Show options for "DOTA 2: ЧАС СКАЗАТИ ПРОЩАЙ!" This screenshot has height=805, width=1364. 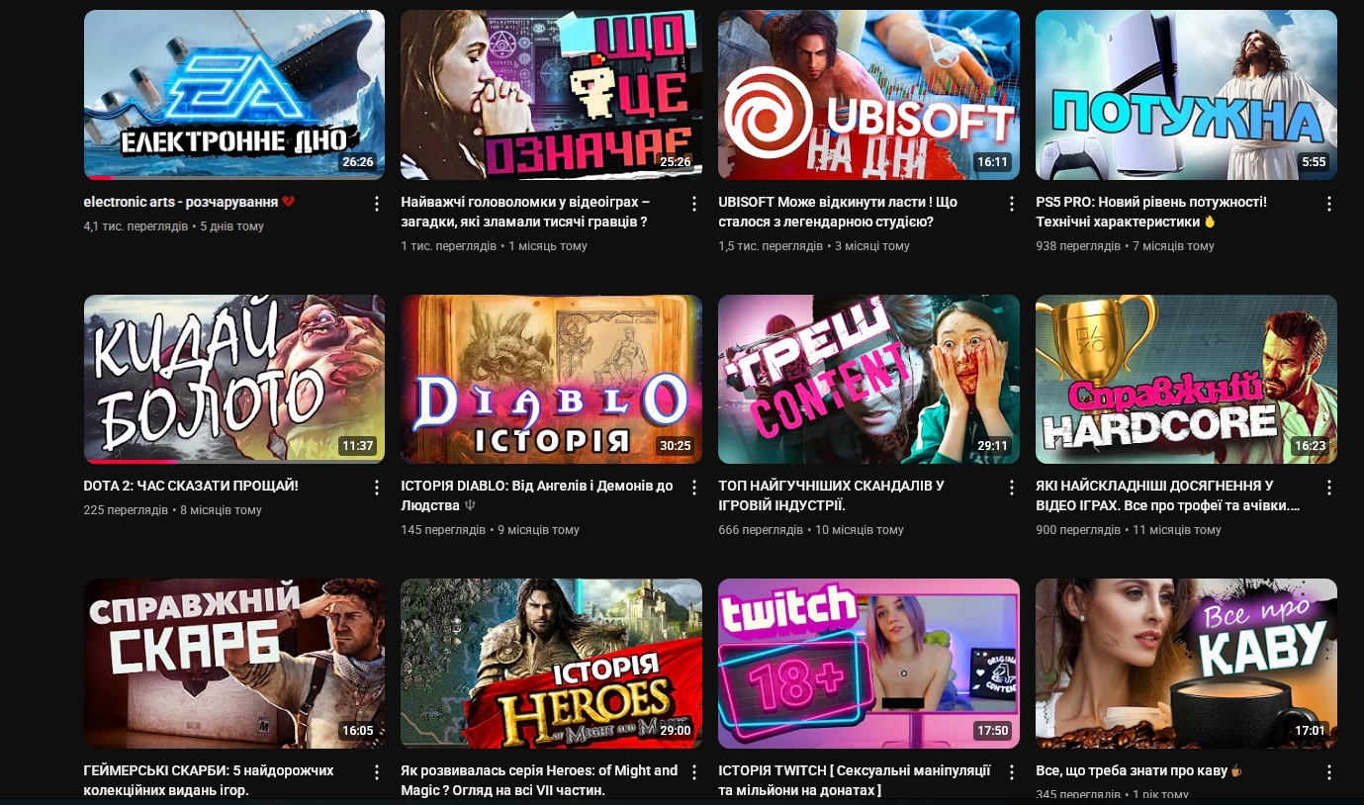coord(376,488)
